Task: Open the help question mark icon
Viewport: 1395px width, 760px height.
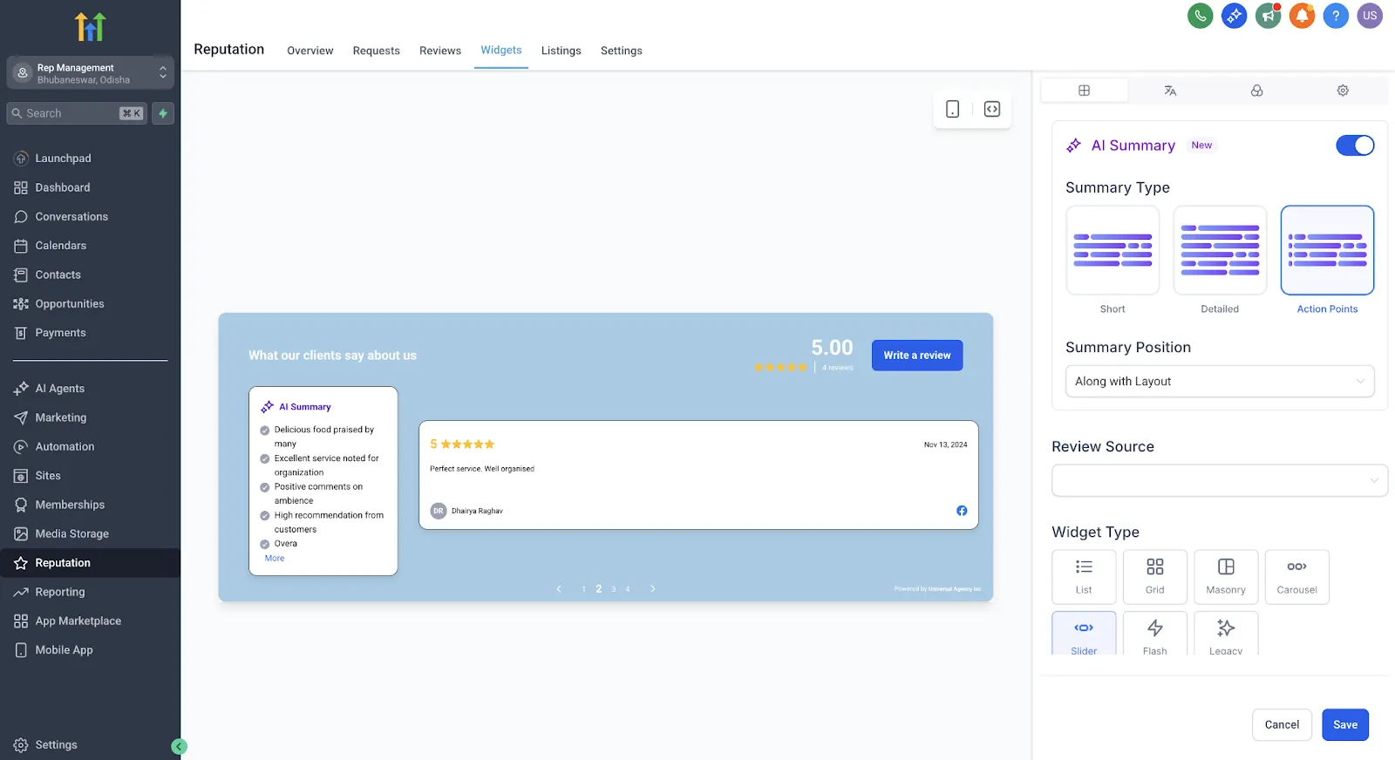Action: click(1336, 16)
